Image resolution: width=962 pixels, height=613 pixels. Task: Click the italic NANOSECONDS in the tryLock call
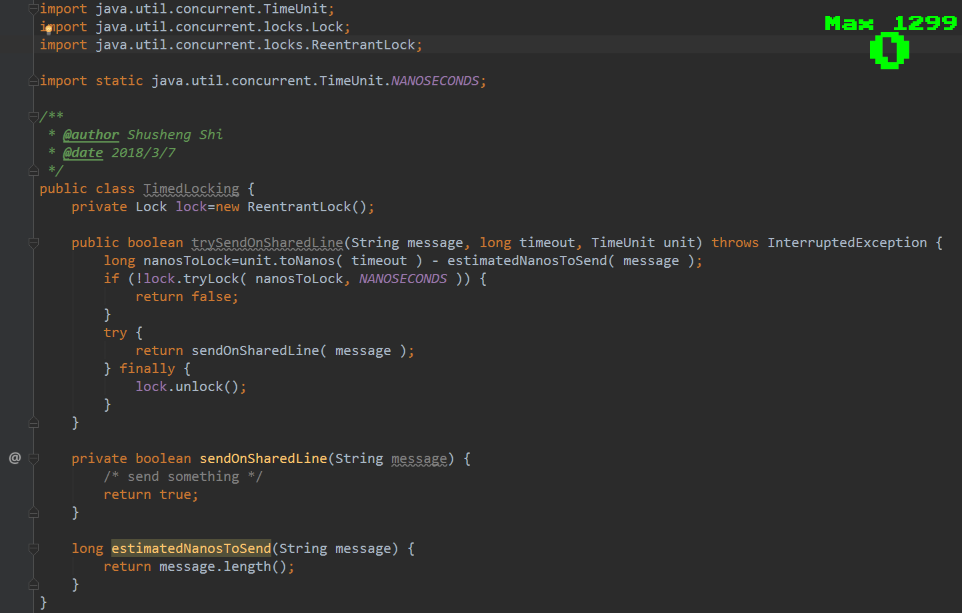[x=403, y=279]
